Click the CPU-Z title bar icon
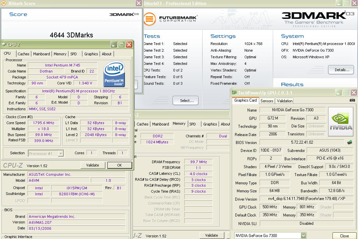Viewport: 358px width, 239px height. point(4,44)
